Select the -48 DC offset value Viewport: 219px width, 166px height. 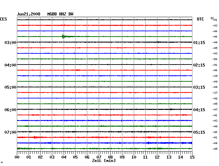tap(215, 126)
